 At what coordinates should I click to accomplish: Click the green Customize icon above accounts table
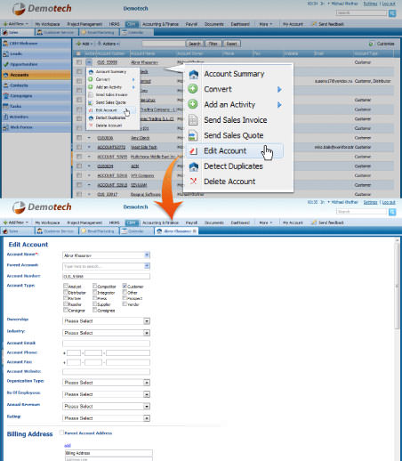371,44
